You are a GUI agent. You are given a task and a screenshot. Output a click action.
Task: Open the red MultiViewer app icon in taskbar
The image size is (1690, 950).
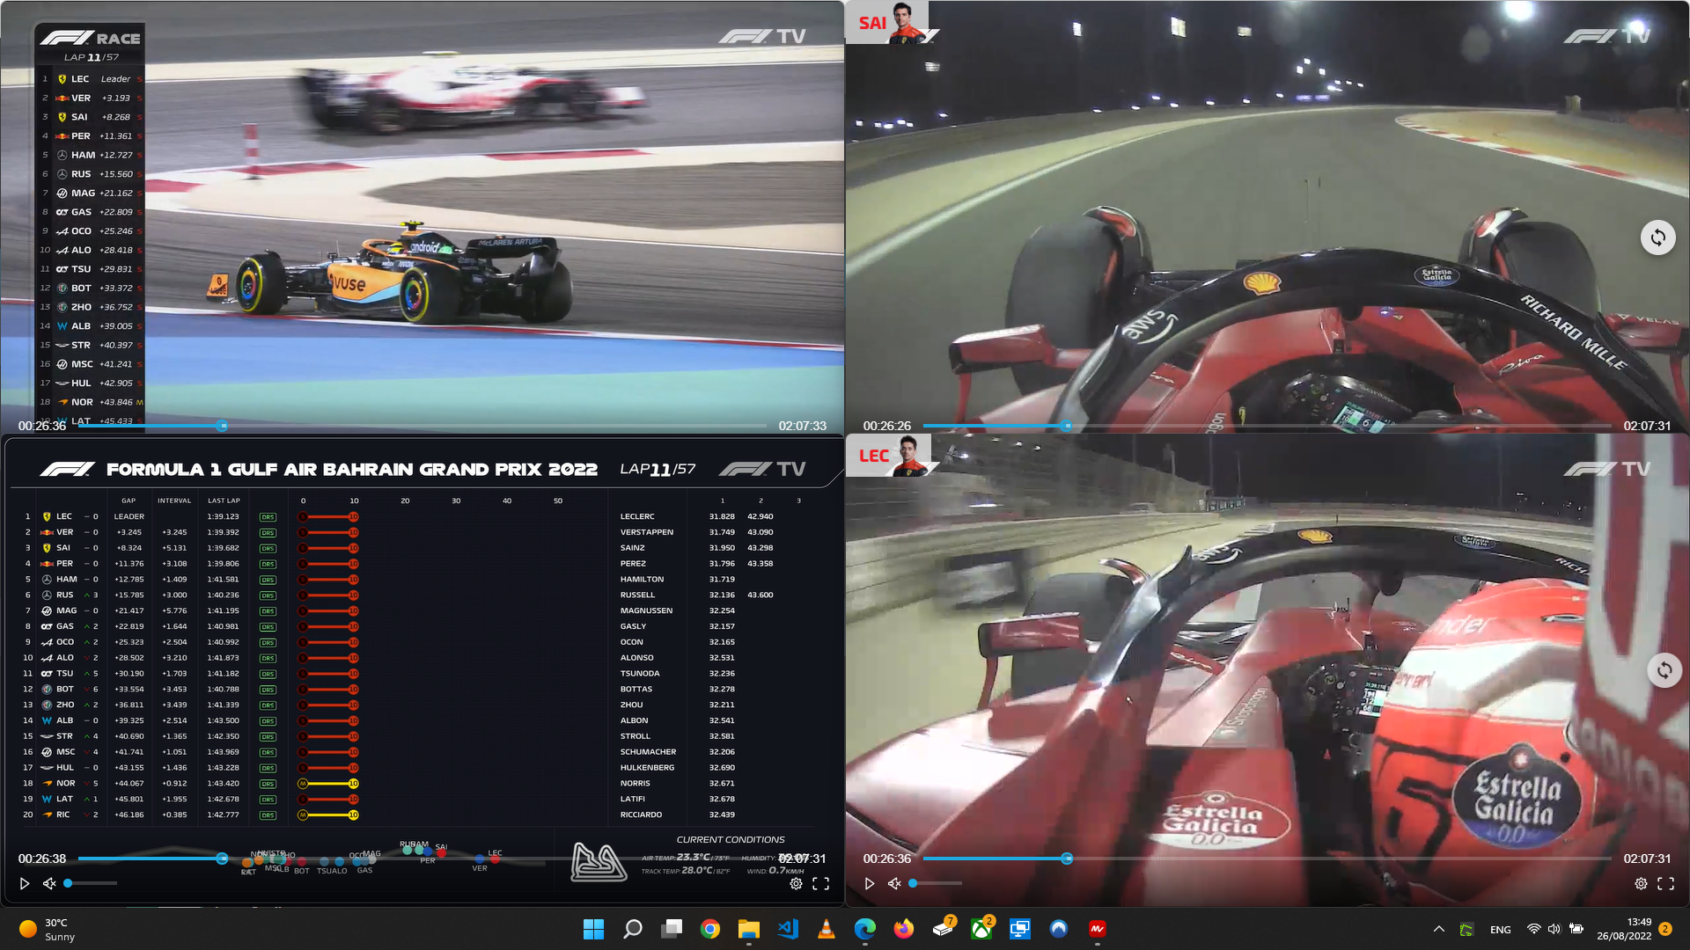pos(1098,929)
